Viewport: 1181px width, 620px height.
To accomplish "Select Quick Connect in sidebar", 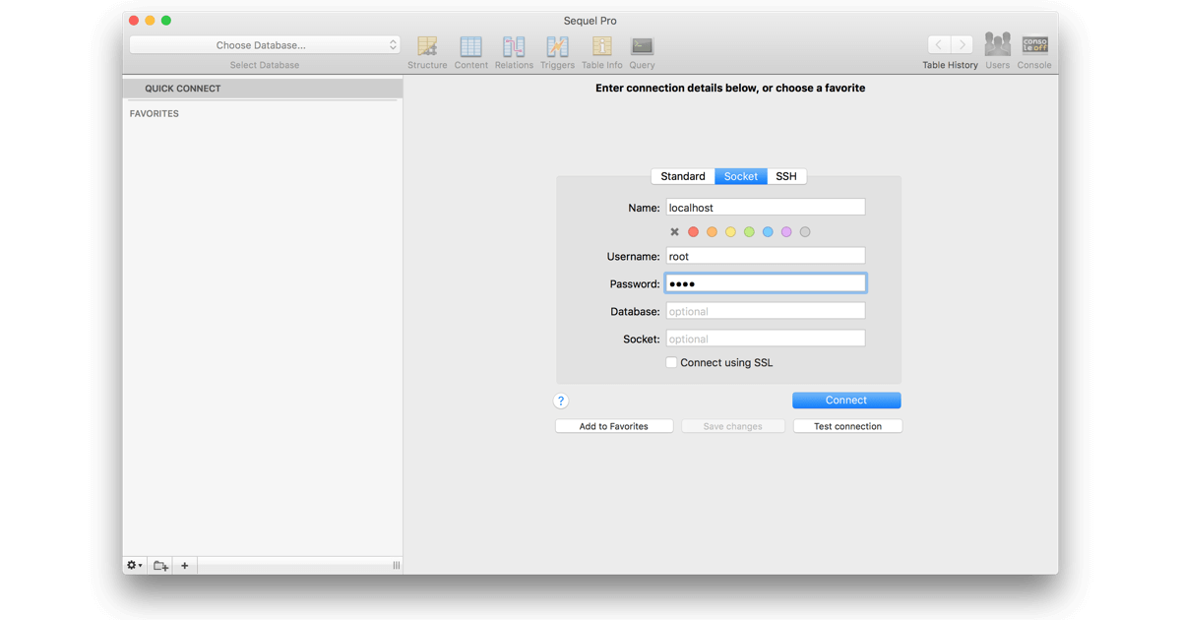I will coord(263,89).
